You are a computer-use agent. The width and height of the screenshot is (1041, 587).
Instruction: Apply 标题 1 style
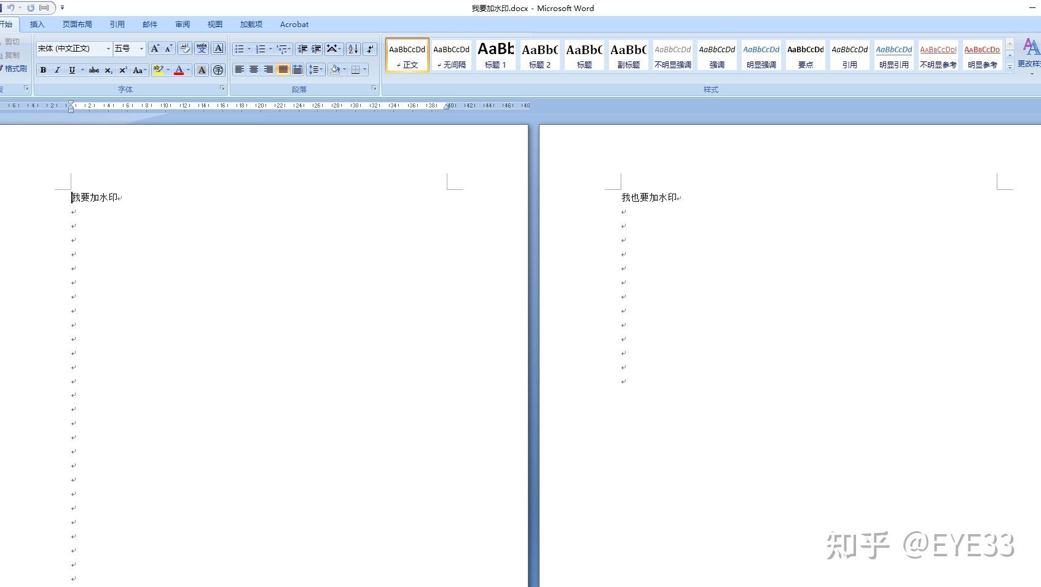[495, 55]
